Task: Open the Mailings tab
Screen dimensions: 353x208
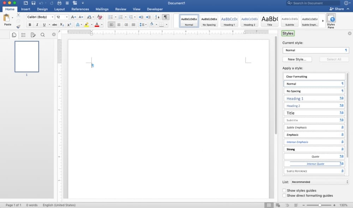Action: 102,9
